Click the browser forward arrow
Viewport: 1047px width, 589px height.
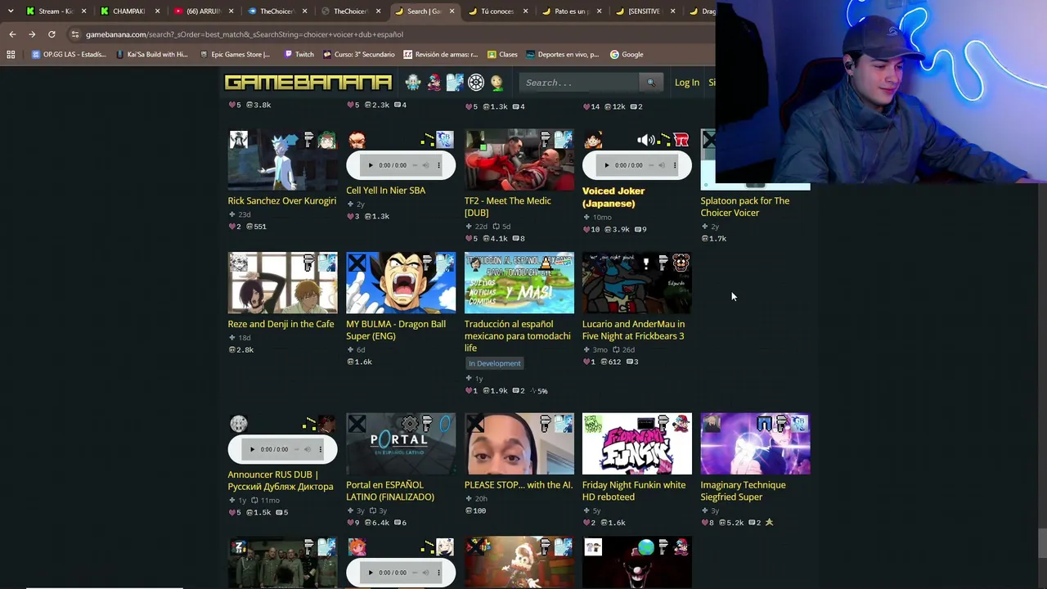(32, 34)
